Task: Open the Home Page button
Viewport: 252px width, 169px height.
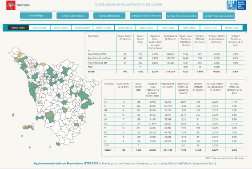Action: (x=36, y=16)
